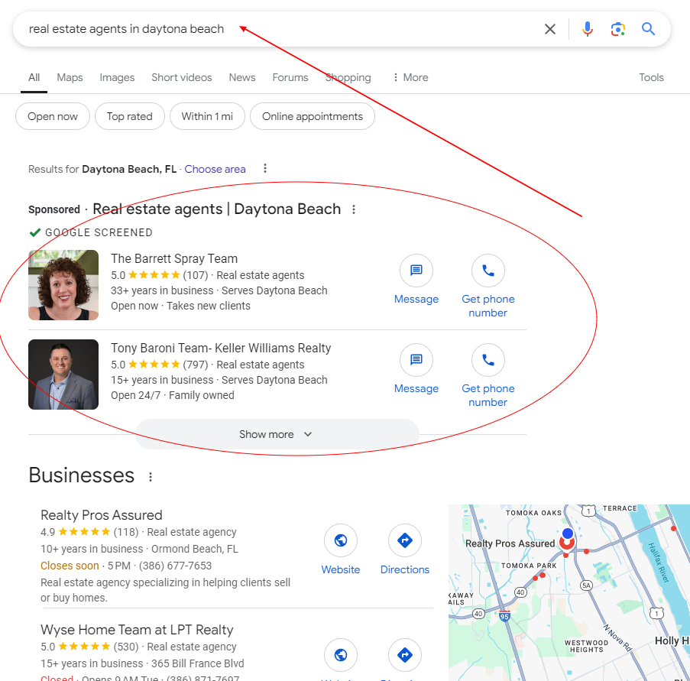Click the Tomoka Park area on the map
The width and height of the screenshot is (690, 681).
529,566
